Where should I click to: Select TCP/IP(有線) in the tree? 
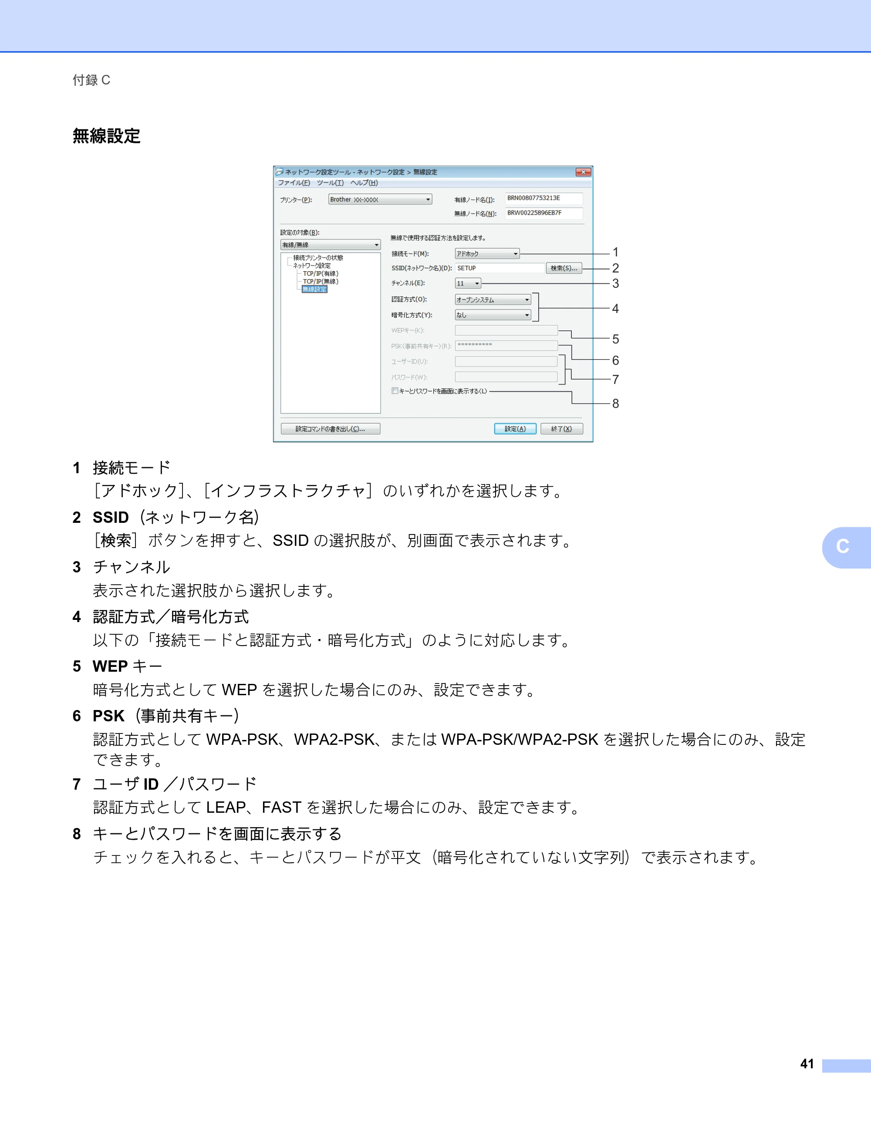(320, 274)
